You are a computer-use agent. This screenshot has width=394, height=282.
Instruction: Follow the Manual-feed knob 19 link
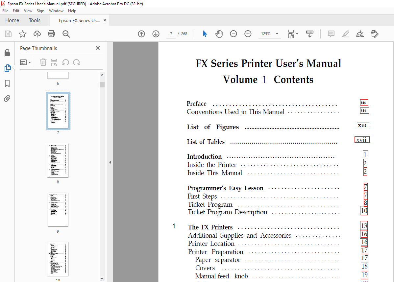pos(364,274)
